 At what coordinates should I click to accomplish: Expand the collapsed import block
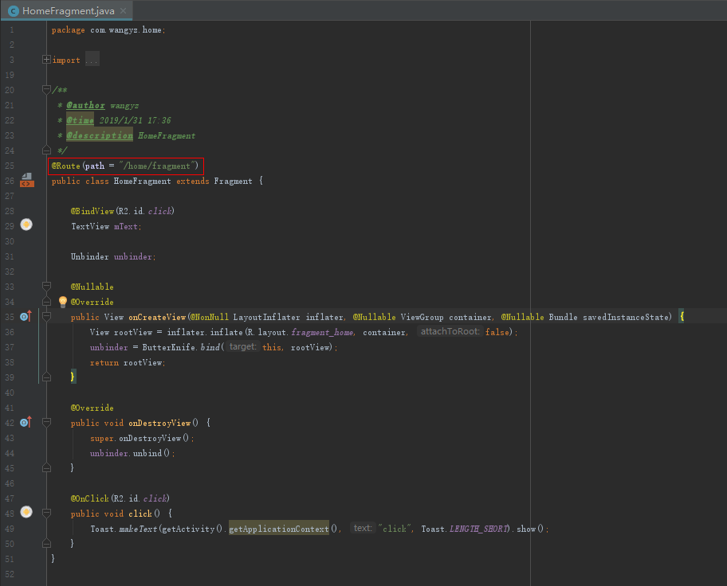(x=46, y=60)
